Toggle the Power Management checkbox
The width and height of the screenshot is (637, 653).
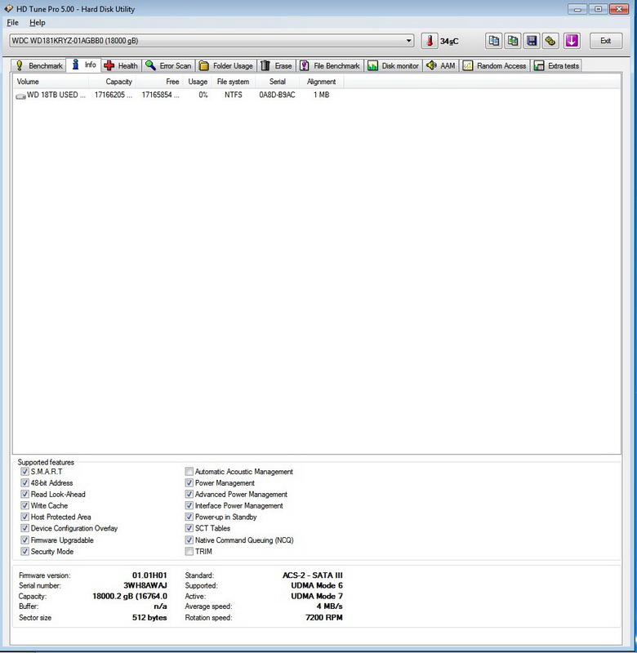click(x=189, y=483)
